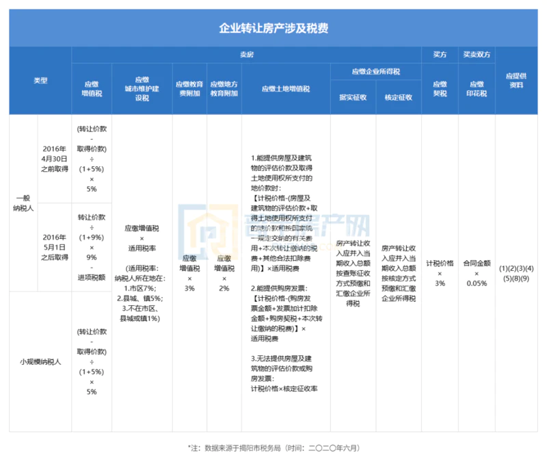The width and height of the screenshot is (547, 464).
Task: Select the 小规模纳税人 row label
Action: point(40,361)
